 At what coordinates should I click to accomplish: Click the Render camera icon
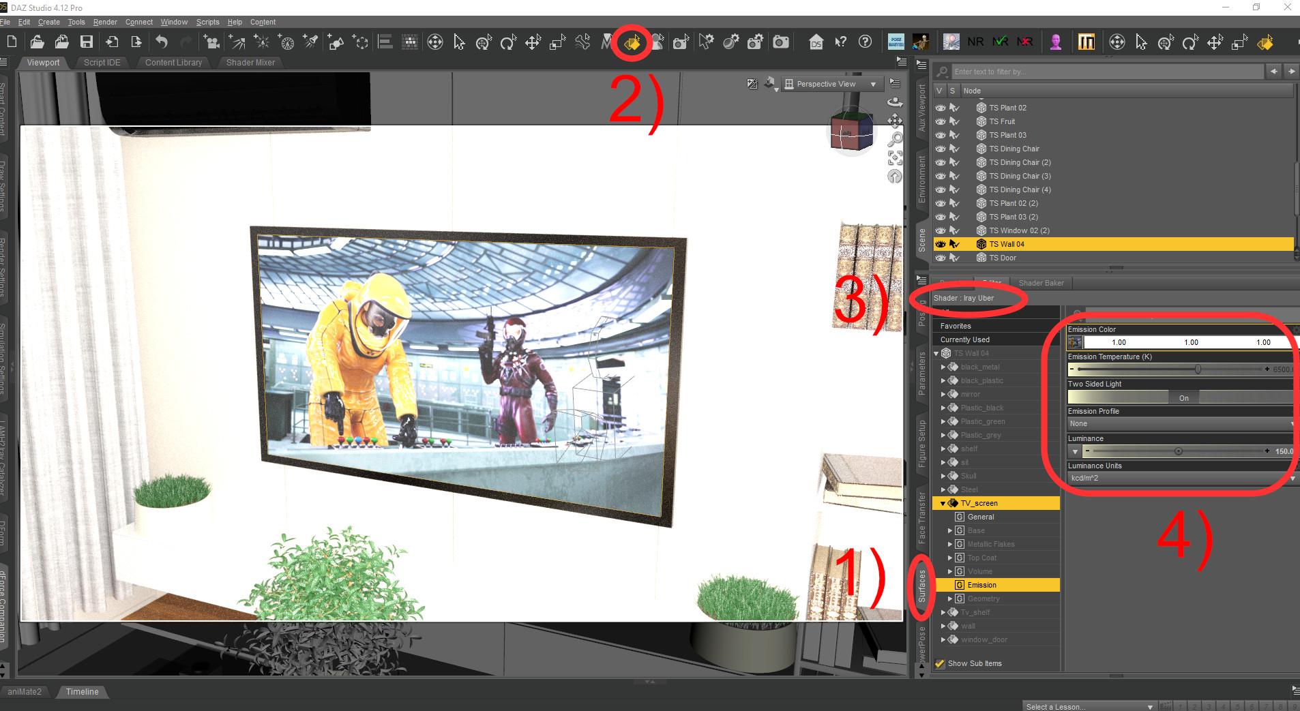pyautogui.click(x=781, y=42)
